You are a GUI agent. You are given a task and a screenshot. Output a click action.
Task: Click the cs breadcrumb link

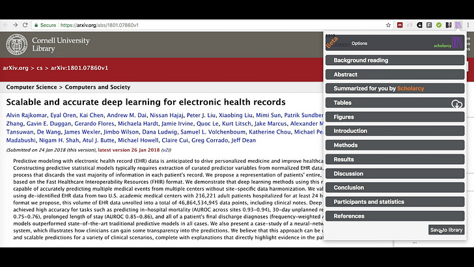(x=40, y=68)
